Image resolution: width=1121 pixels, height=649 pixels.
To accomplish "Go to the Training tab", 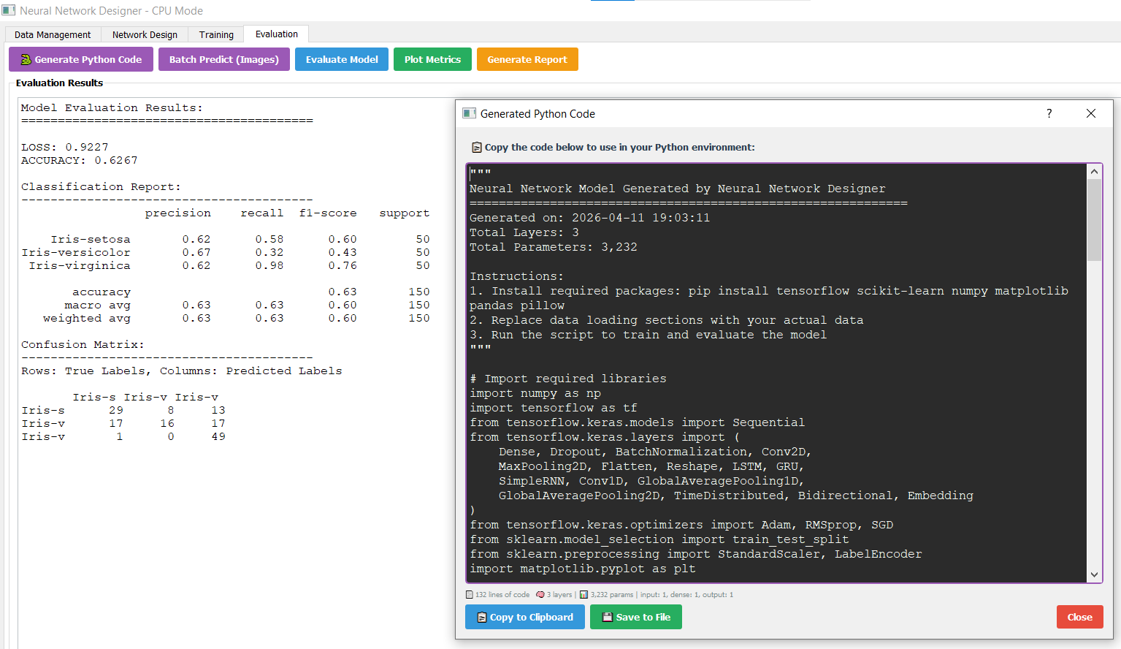I will pyautogui.click(x=216, y=34).
